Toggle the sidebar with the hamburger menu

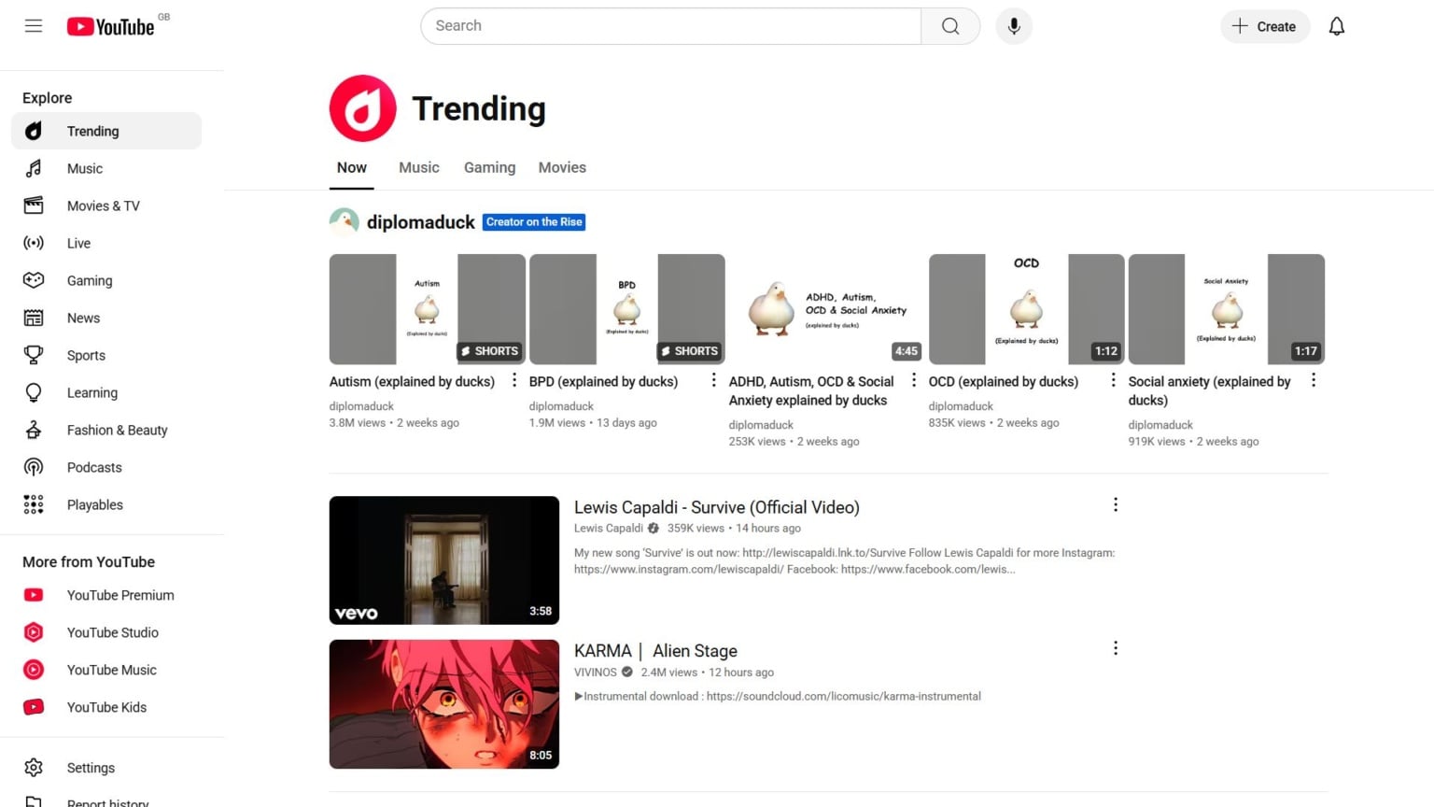pos(34,25)
